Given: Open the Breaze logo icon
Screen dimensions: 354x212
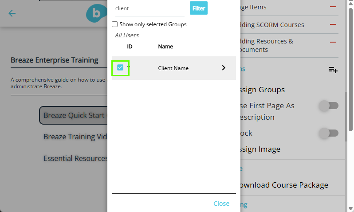Looking at the screenshot, I should click(97, 13).
